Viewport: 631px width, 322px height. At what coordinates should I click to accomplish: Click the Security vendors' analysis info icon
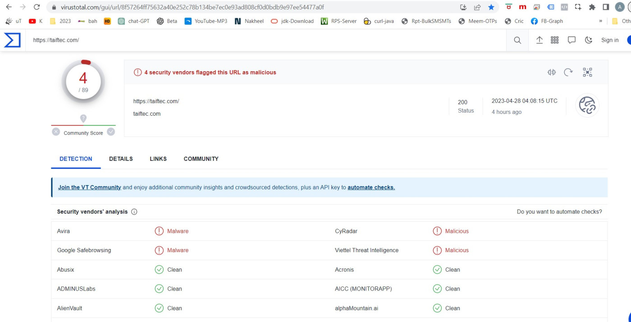click(x=134, y=212)
